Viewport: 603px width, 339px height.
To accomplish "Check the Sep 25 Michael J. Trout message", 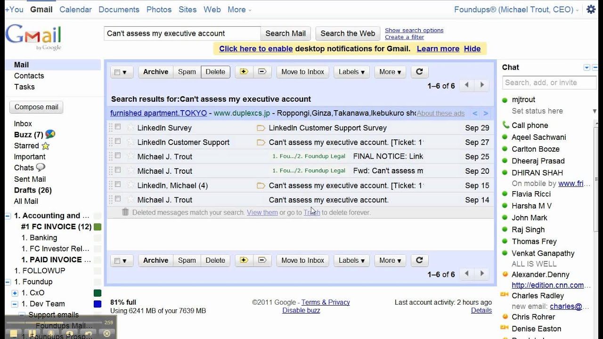I will (118, 156).
